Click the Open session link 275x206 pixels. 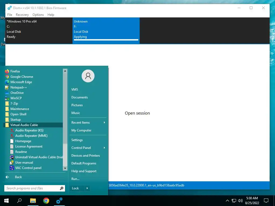coord(137,113)
